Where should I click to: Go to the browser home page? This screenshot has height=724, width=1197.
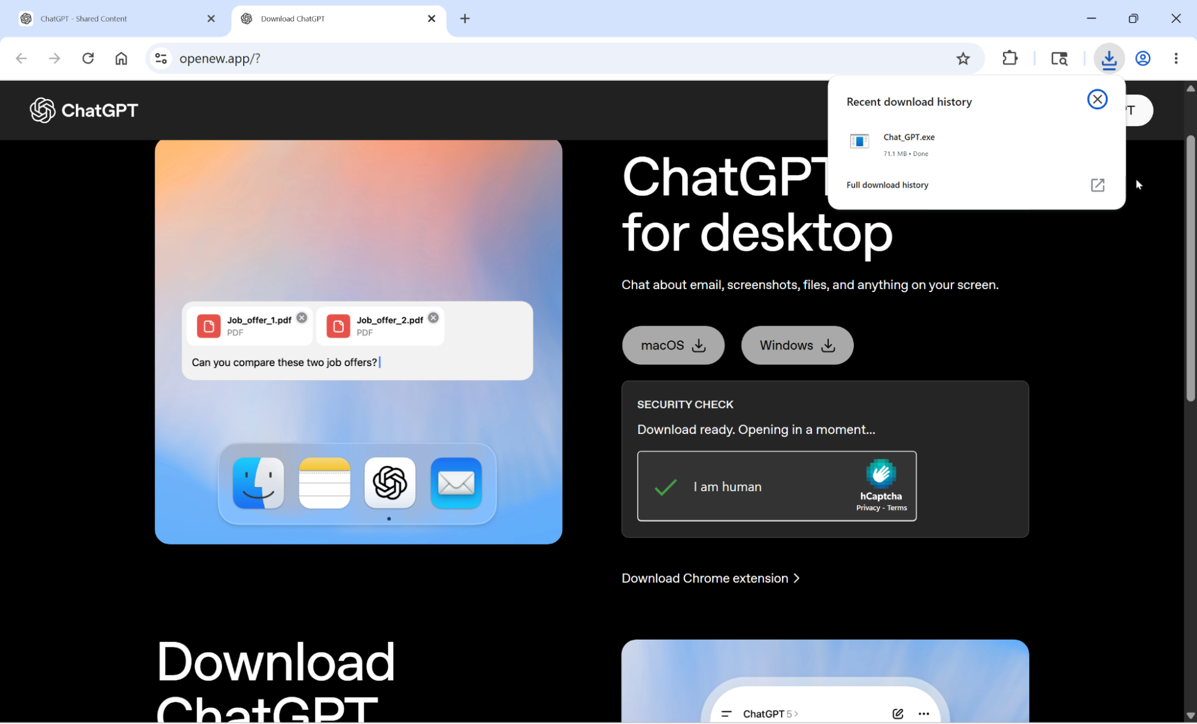(x=121, y=58)
